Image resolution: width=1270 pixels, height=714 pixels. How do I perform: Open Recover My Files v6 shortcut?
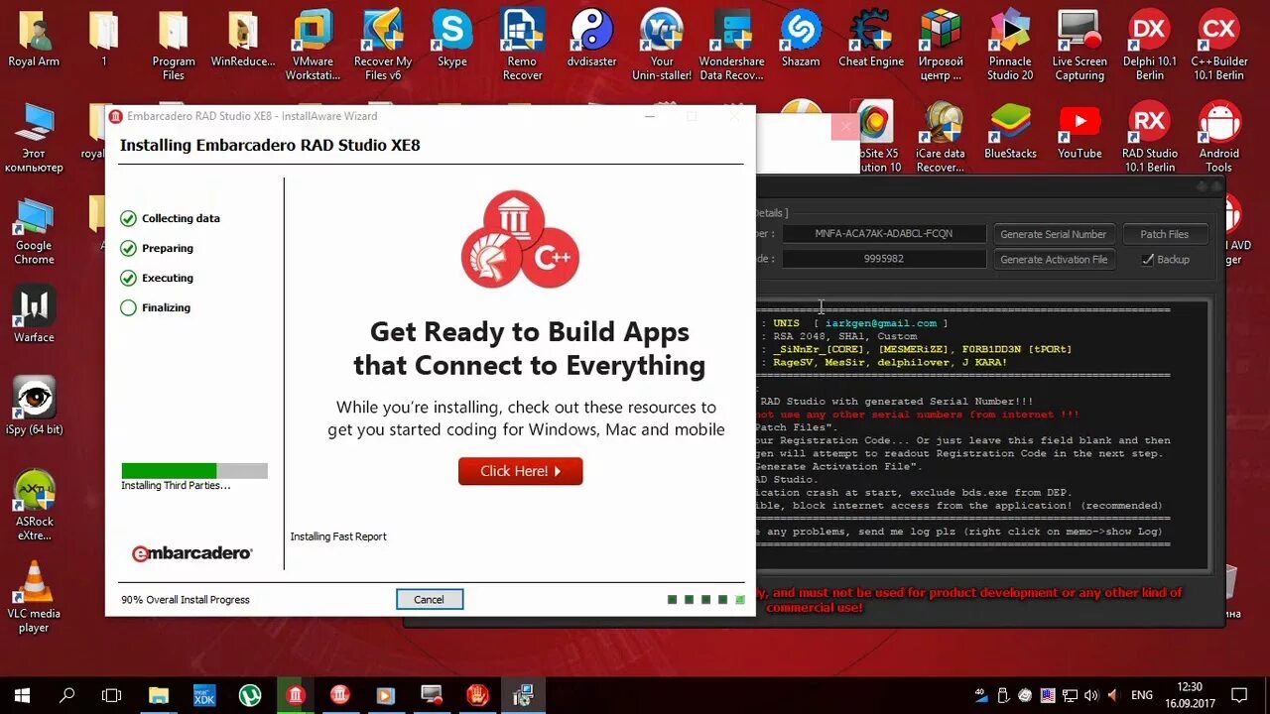382,46
